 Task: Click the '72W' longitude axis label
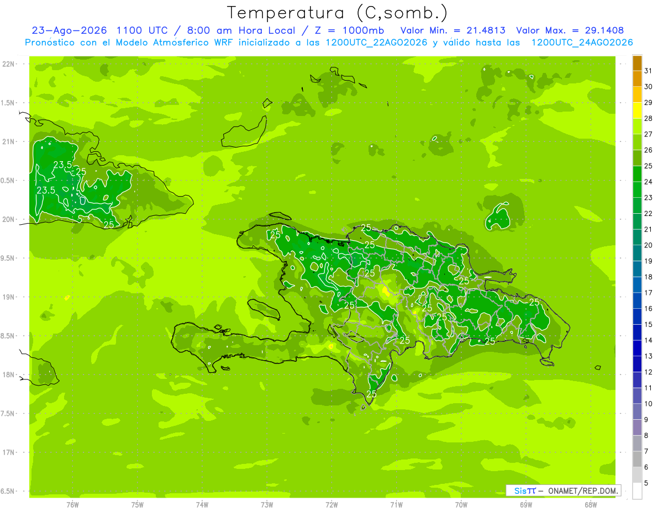click(x=331, y=505)
